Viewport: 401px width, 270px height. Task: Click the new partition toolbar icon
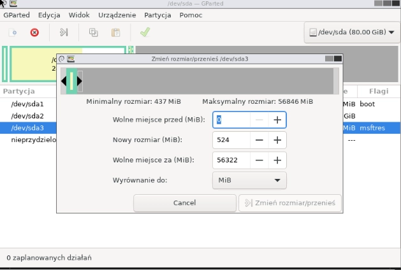pos(13,31)
